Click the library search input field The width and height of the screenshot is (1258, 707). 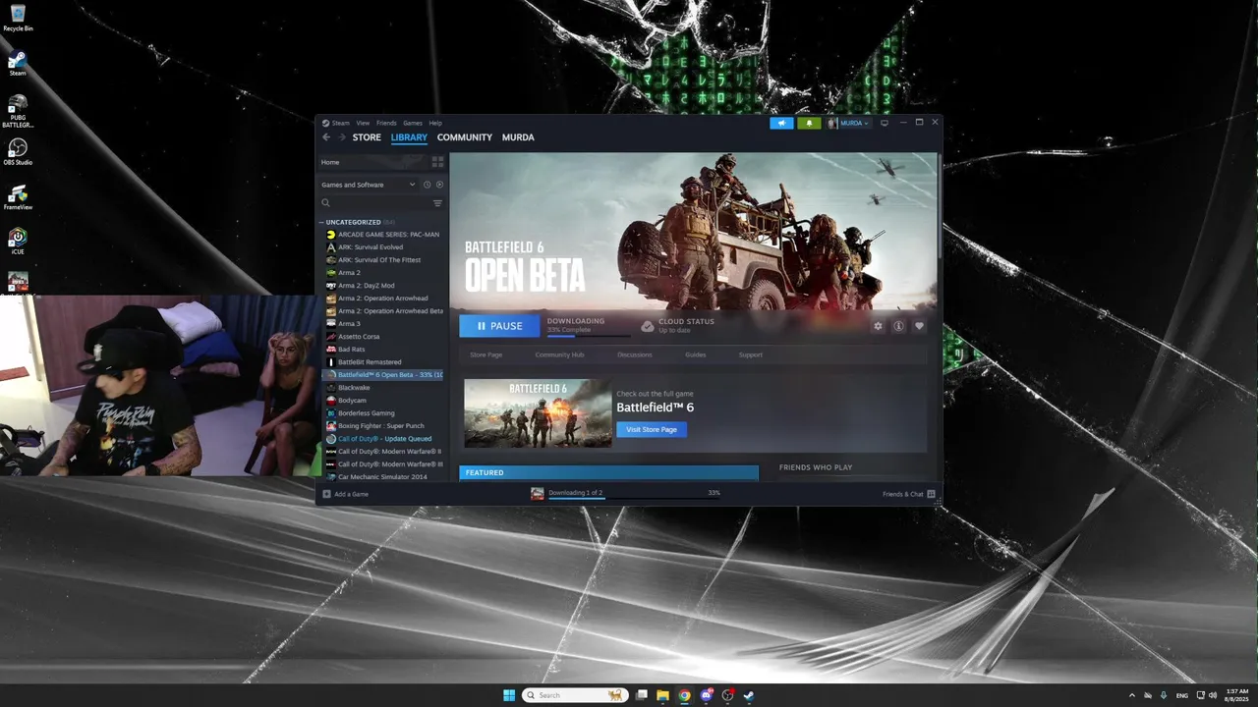[379, 203]
